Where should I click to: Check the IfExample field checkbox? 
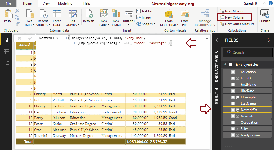233,97
